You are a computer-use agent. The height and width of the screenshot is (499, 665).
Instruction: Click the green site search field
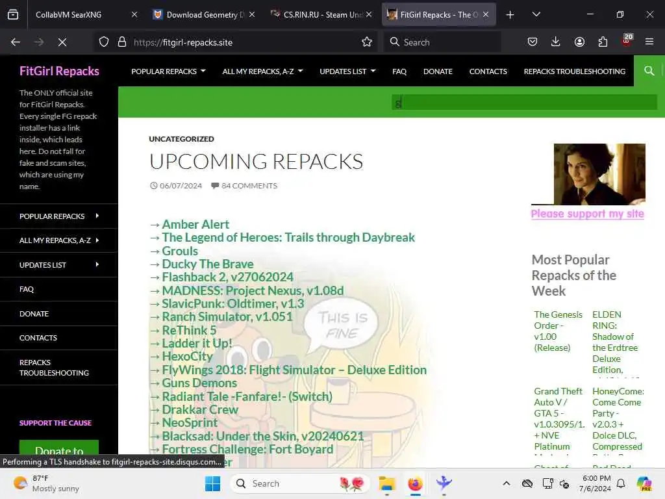point(524,102)
